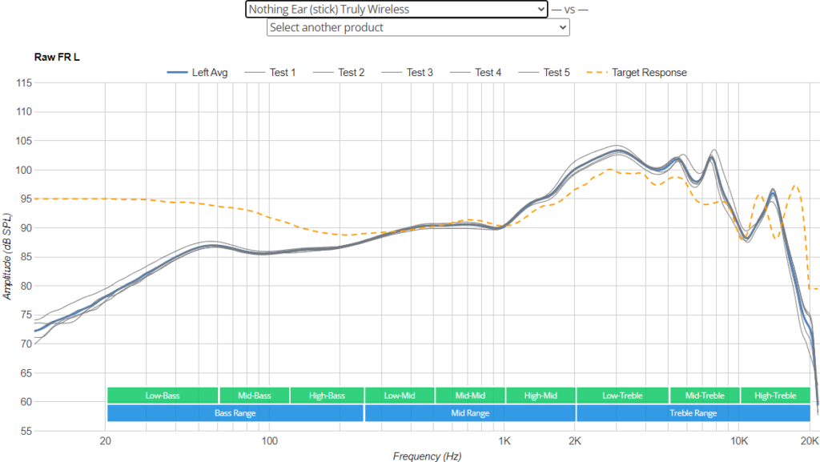Click the 2K frequency axis label
Screen dimensions: 820x462
click(x=575, y=441)
